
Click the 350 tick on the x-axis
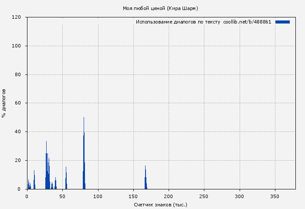(x=274, y=196)
